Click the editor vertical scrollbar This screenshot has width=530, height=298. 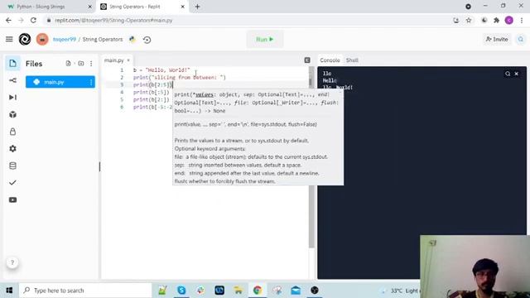tap(311, 156)
